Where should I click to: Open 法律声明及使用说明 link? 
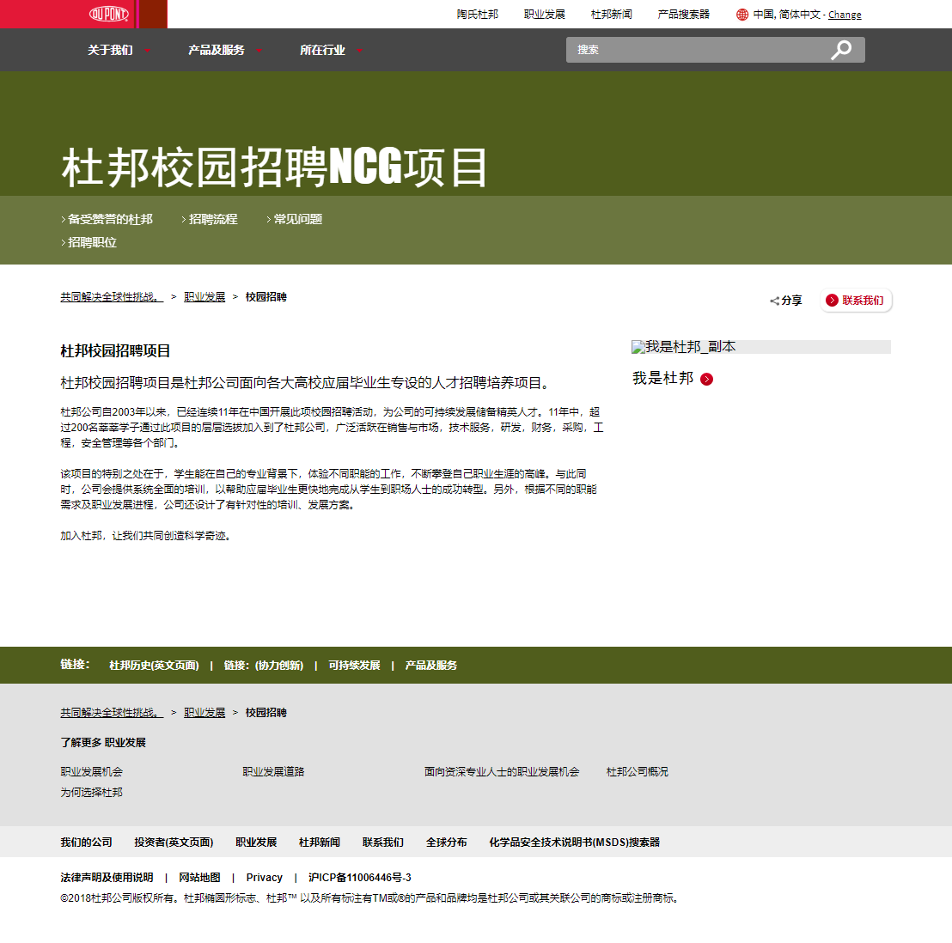(x=107, y=878)
